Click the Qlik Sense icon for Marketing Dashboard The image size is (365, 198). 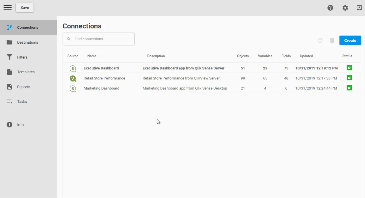click(x=73, y=88)
